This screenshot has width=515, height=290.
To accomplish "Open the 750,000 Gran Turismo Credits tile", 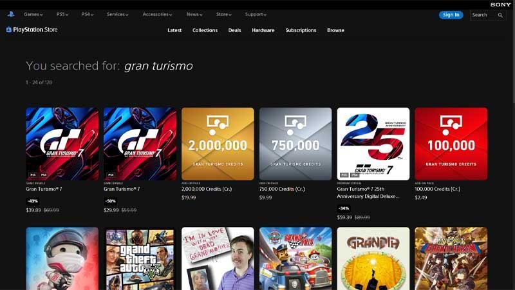I will [x=295, y=144].
